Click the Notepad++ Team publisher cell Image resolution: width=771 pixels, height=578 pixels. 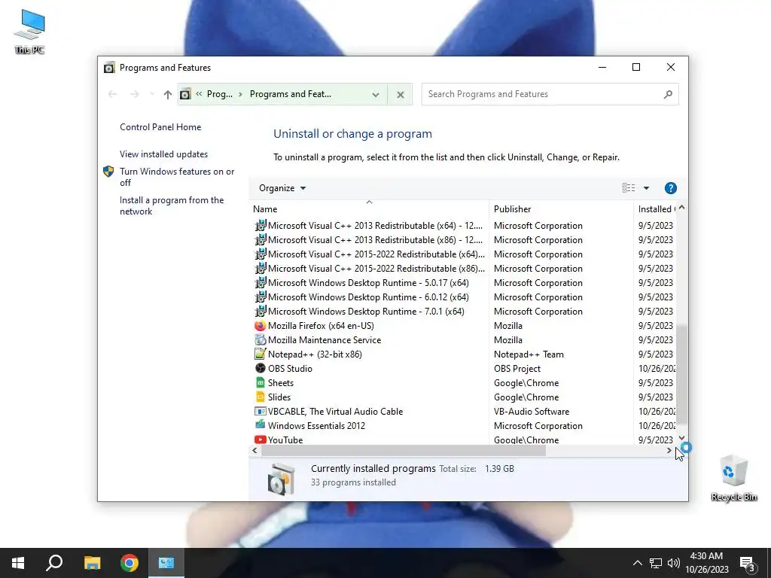(529, 354)
